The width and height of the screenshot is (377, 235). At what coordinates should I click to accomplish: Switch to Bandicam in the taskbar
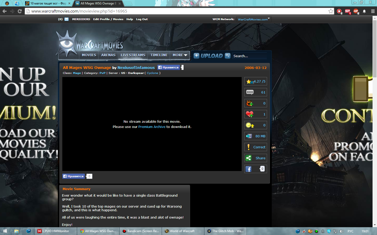[141, 231]
